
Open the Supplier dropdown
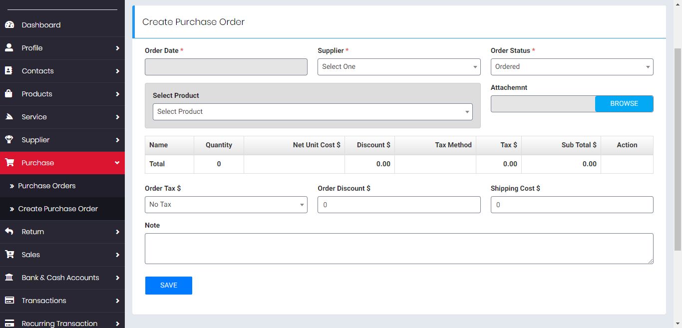coord(398,67)
